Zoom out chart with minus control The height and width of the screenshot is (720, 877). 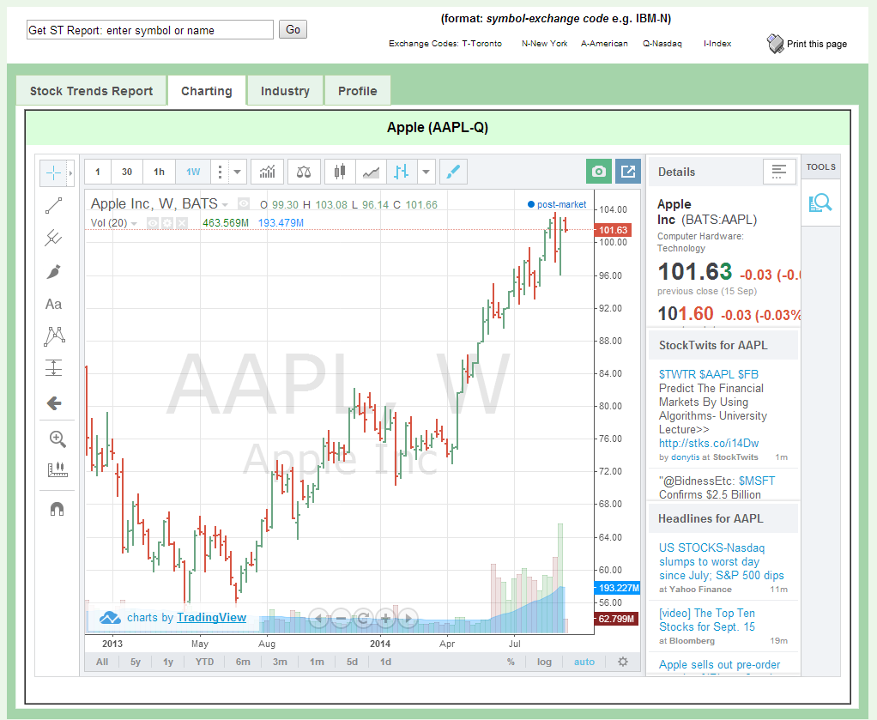(341, 619)
